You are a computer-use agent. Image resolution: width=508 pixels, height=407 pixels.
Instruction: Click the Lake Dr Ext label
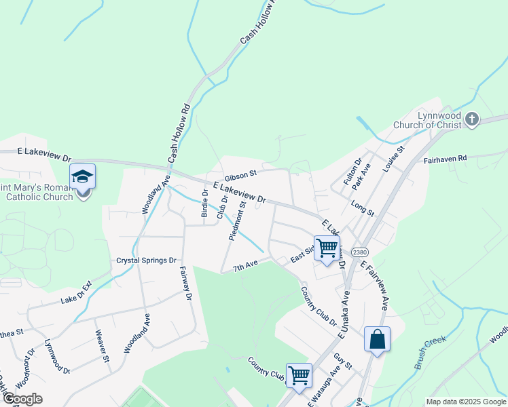coord(76,293)
